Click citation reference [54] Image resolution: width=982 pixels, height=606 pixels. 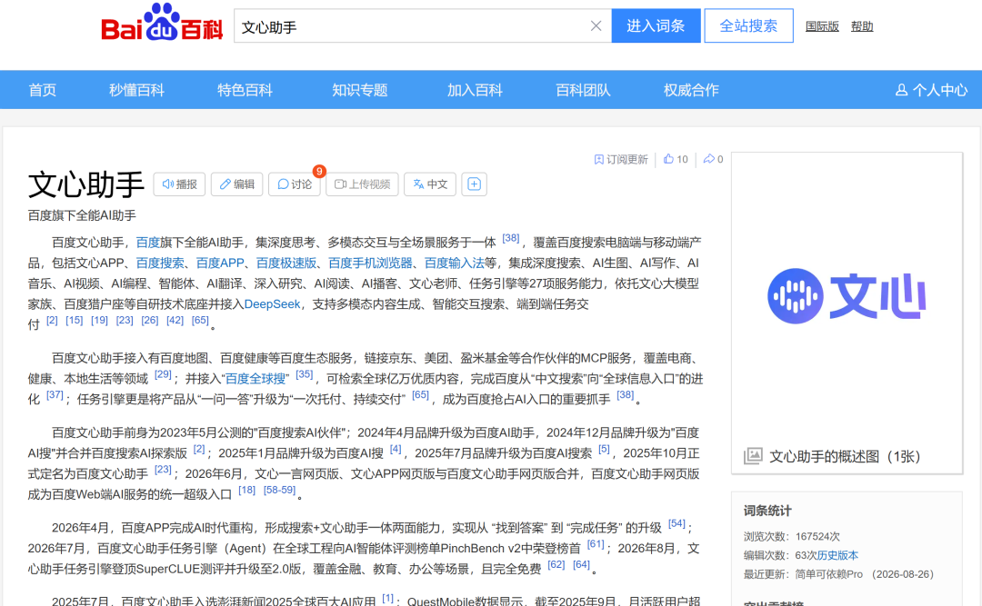(x=677, y=523)
